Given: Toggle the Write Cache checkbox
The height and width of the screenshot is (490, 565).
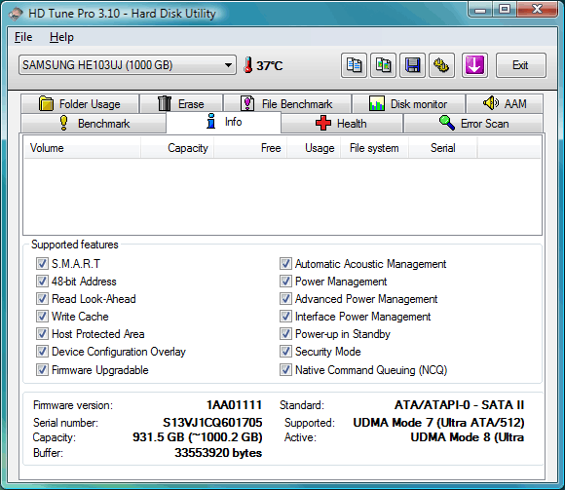Looking at the screenshot, I should 42,316.
